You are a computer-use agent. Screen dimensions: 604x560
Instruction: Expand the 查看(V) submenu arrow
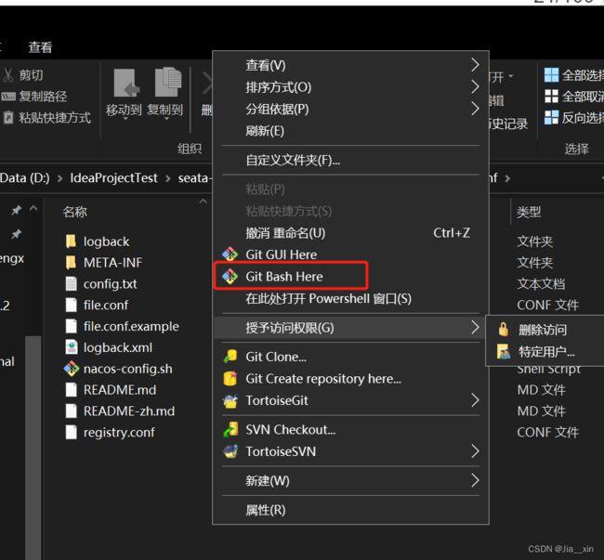(475, 65)
